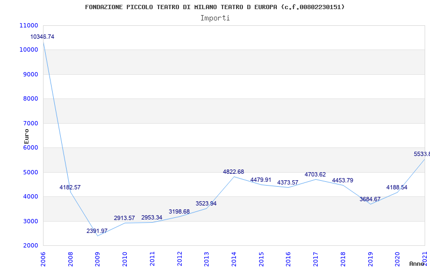Click the data label 4479.91

coord(261,180)
